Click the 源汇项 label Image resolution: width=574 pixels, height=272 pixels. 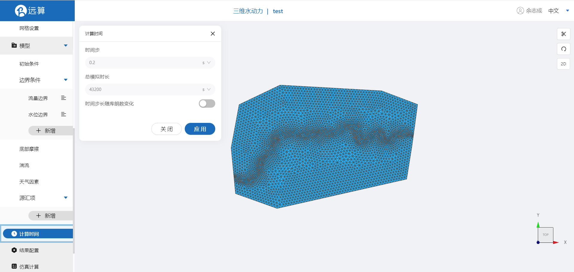coord(27,198)
